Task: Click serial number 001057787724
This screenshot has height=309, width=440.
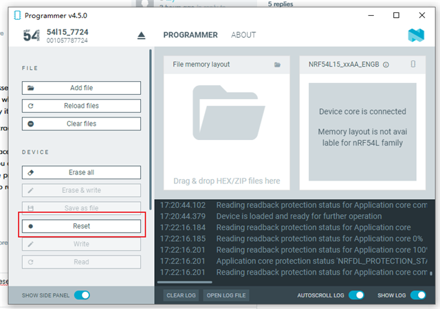Action: tap(67, 41)
